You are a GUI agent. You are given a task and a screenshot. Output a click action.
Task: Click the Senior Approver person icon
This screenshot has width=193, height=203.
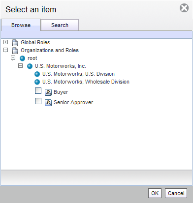pyautogui.click(x=48, y=103)
